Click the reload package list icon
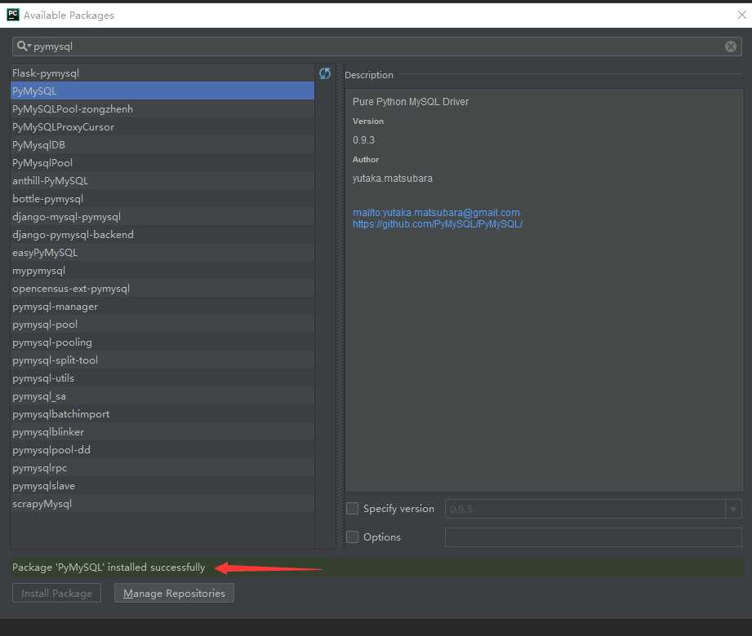This screenshot has width=752, height=636. pos(325,73)
